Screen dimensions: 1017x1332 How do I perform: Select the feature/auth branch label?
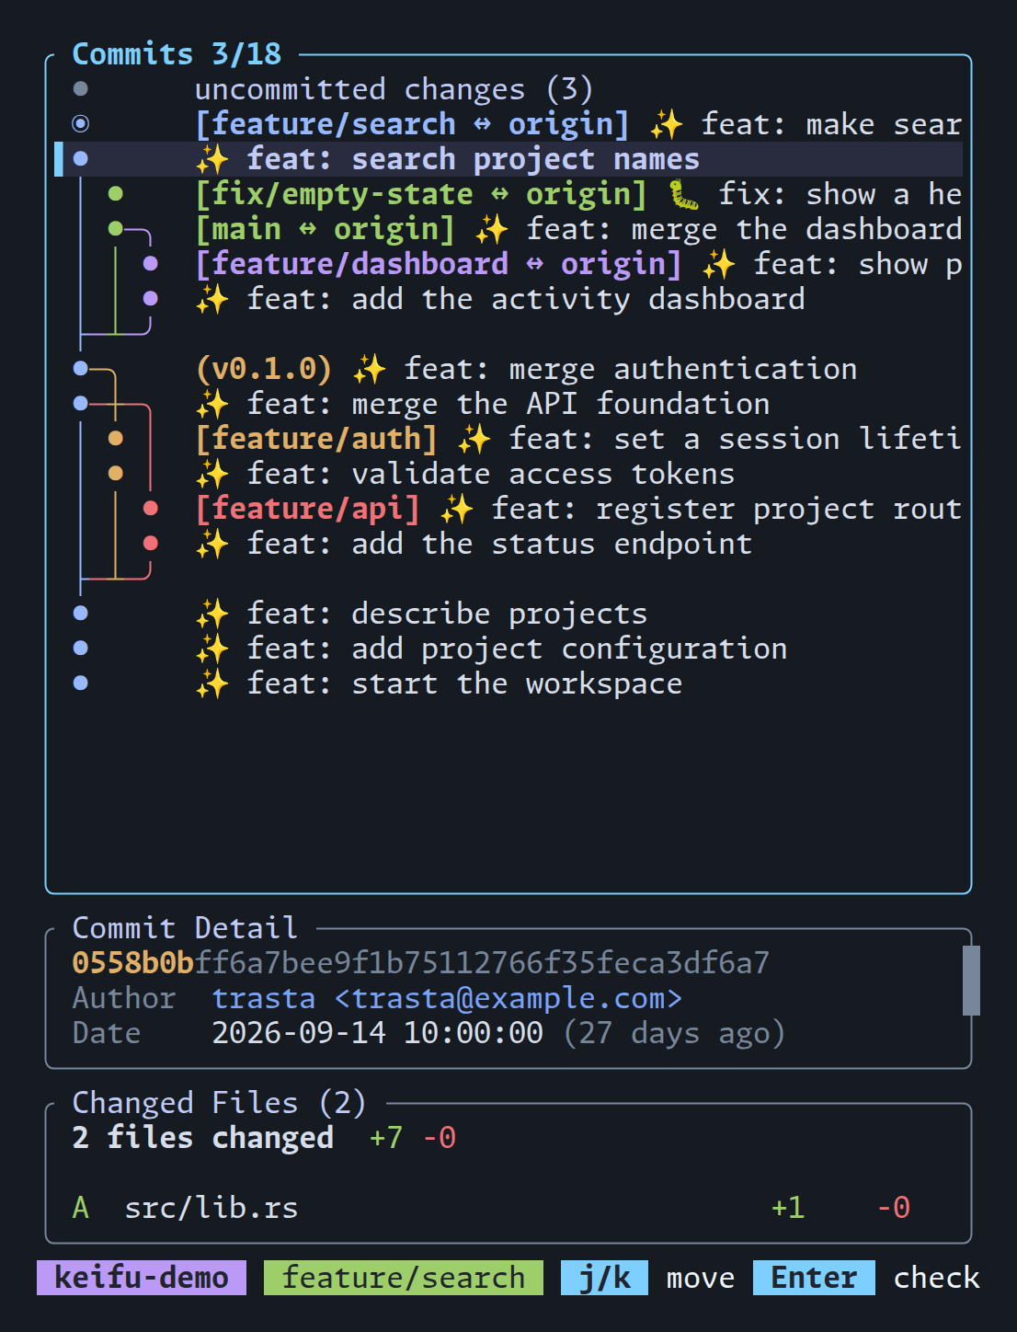point(316,439)
